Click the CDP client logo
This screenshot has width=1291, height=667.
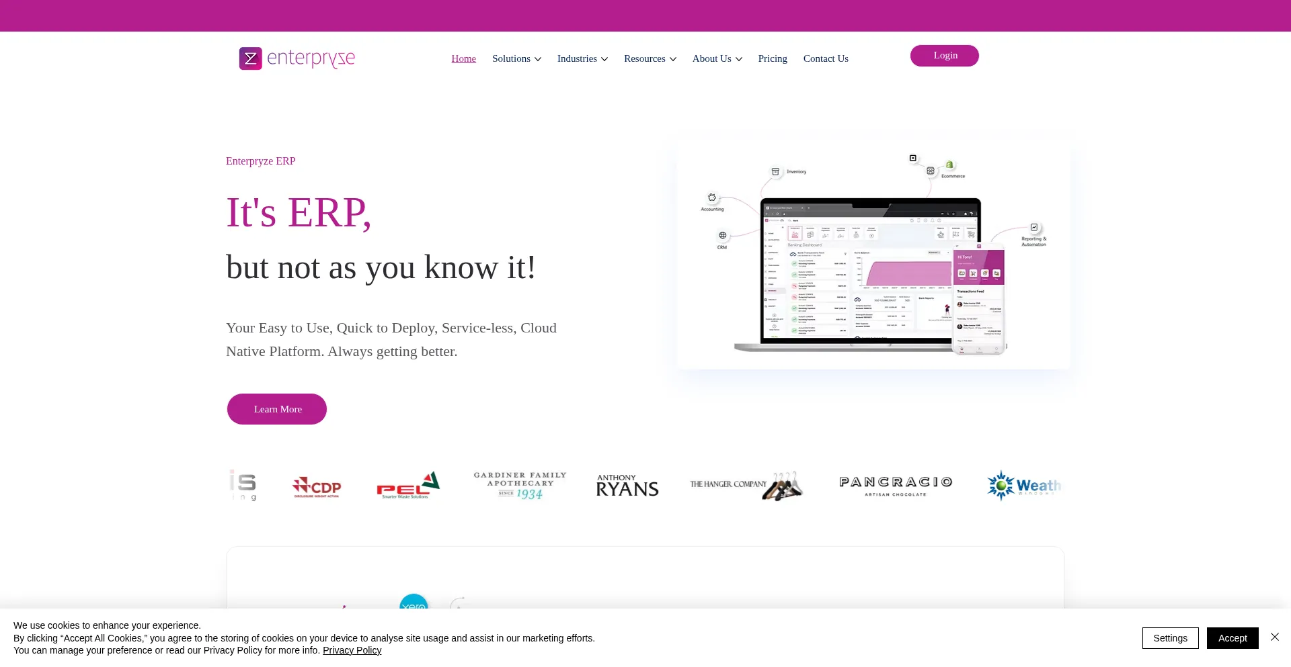(317, 486)
